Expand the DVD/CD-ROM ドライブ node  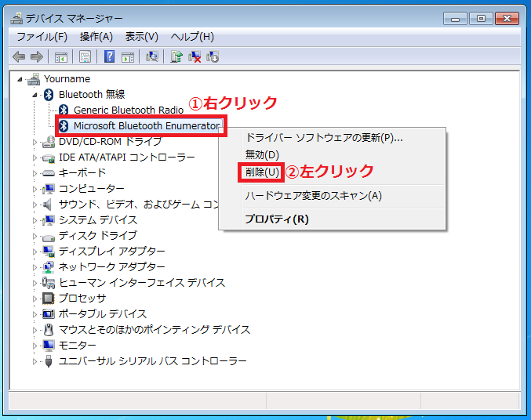click(x=35, y=142)
